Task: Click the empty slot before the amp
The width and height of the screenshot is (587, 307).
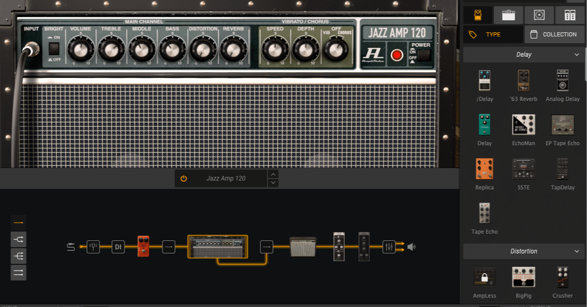Action: coord(169,247)
